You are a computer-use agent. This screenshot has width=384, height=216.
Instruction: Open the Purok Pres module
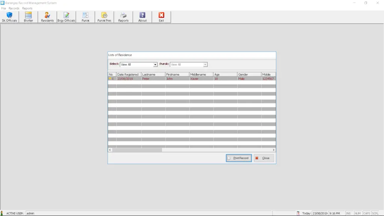[104, 16]
